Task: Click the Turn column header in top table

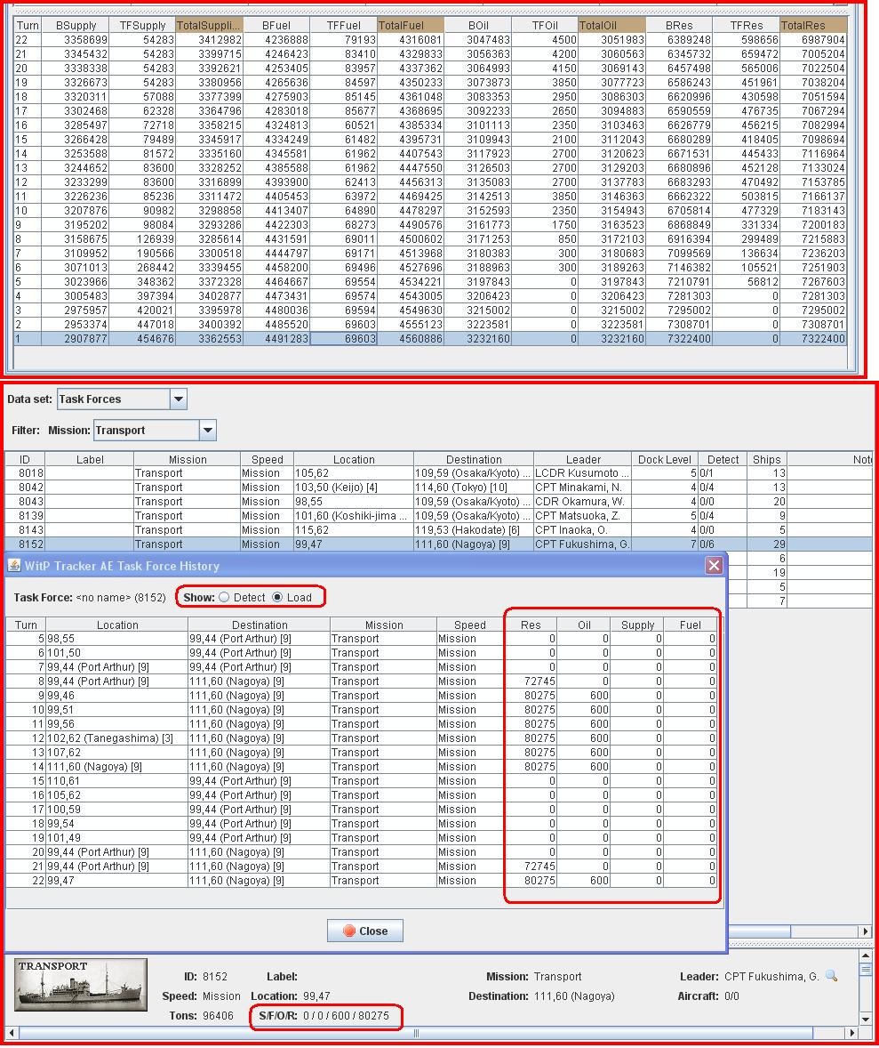Action: pyautogui.click(x=28, y=26)
